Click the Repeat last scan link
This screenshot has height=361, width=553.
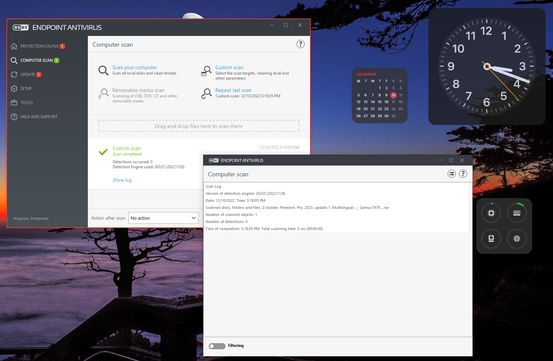click(x=233, y=90)
